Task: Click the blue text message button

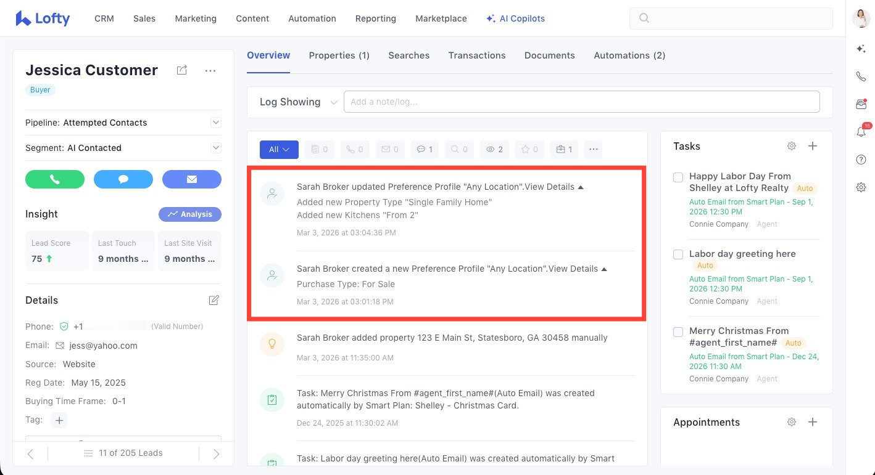Action: 123,179
